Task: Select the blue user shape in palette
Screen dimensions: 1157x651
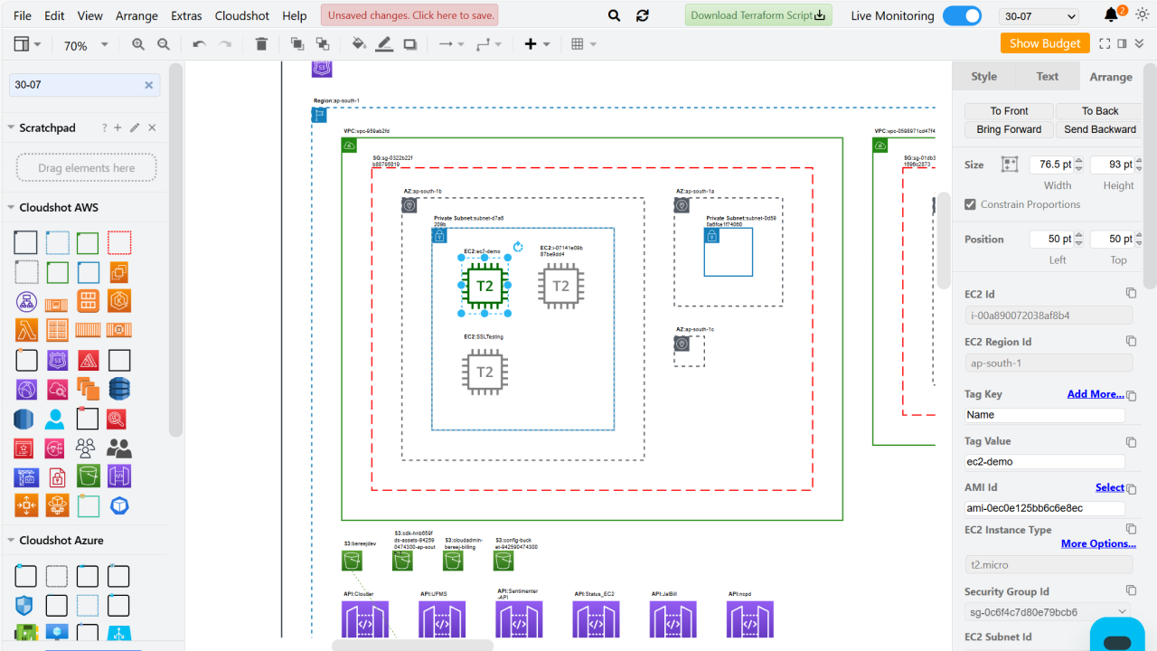Action: coord(55,420)
